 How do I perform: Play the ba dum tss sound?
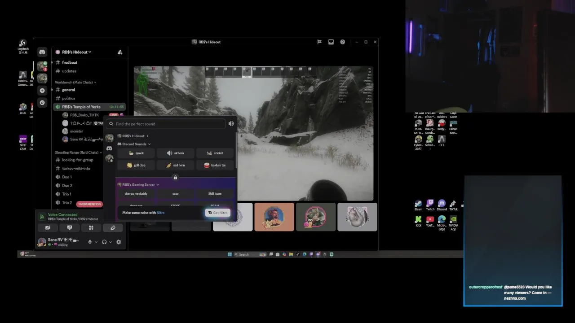click(215, 165)
